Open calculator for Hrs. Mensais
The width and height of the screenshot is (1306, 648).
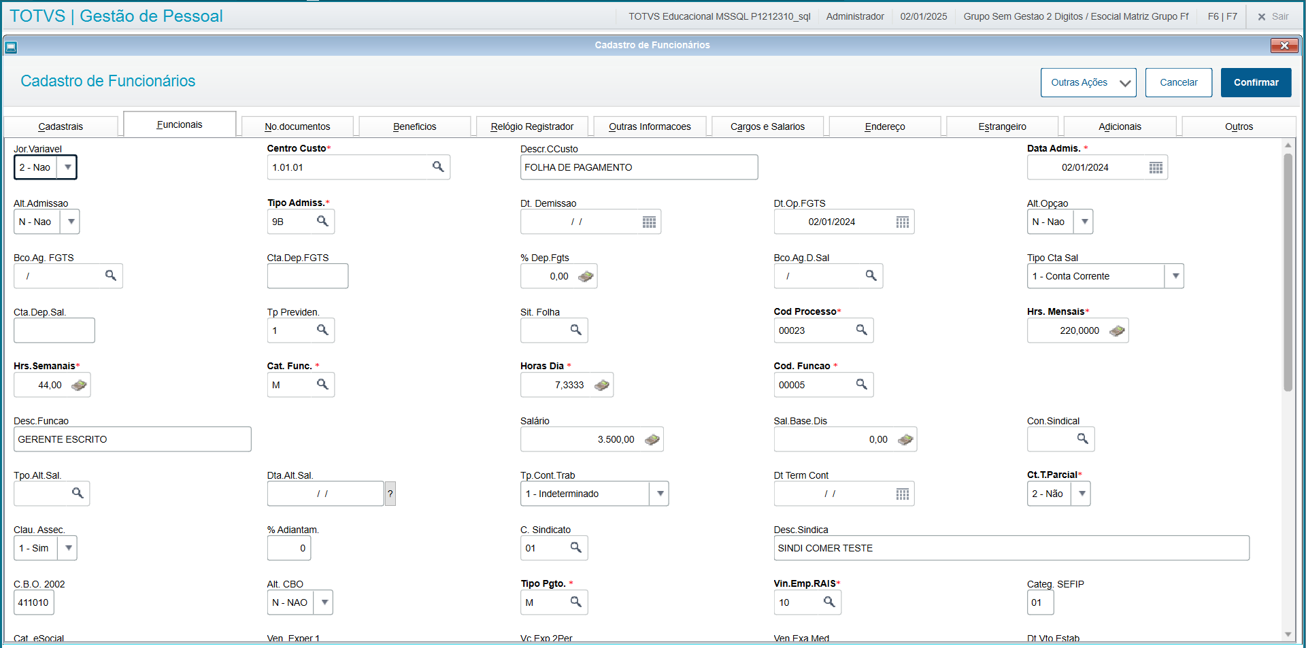(1116, 330)
